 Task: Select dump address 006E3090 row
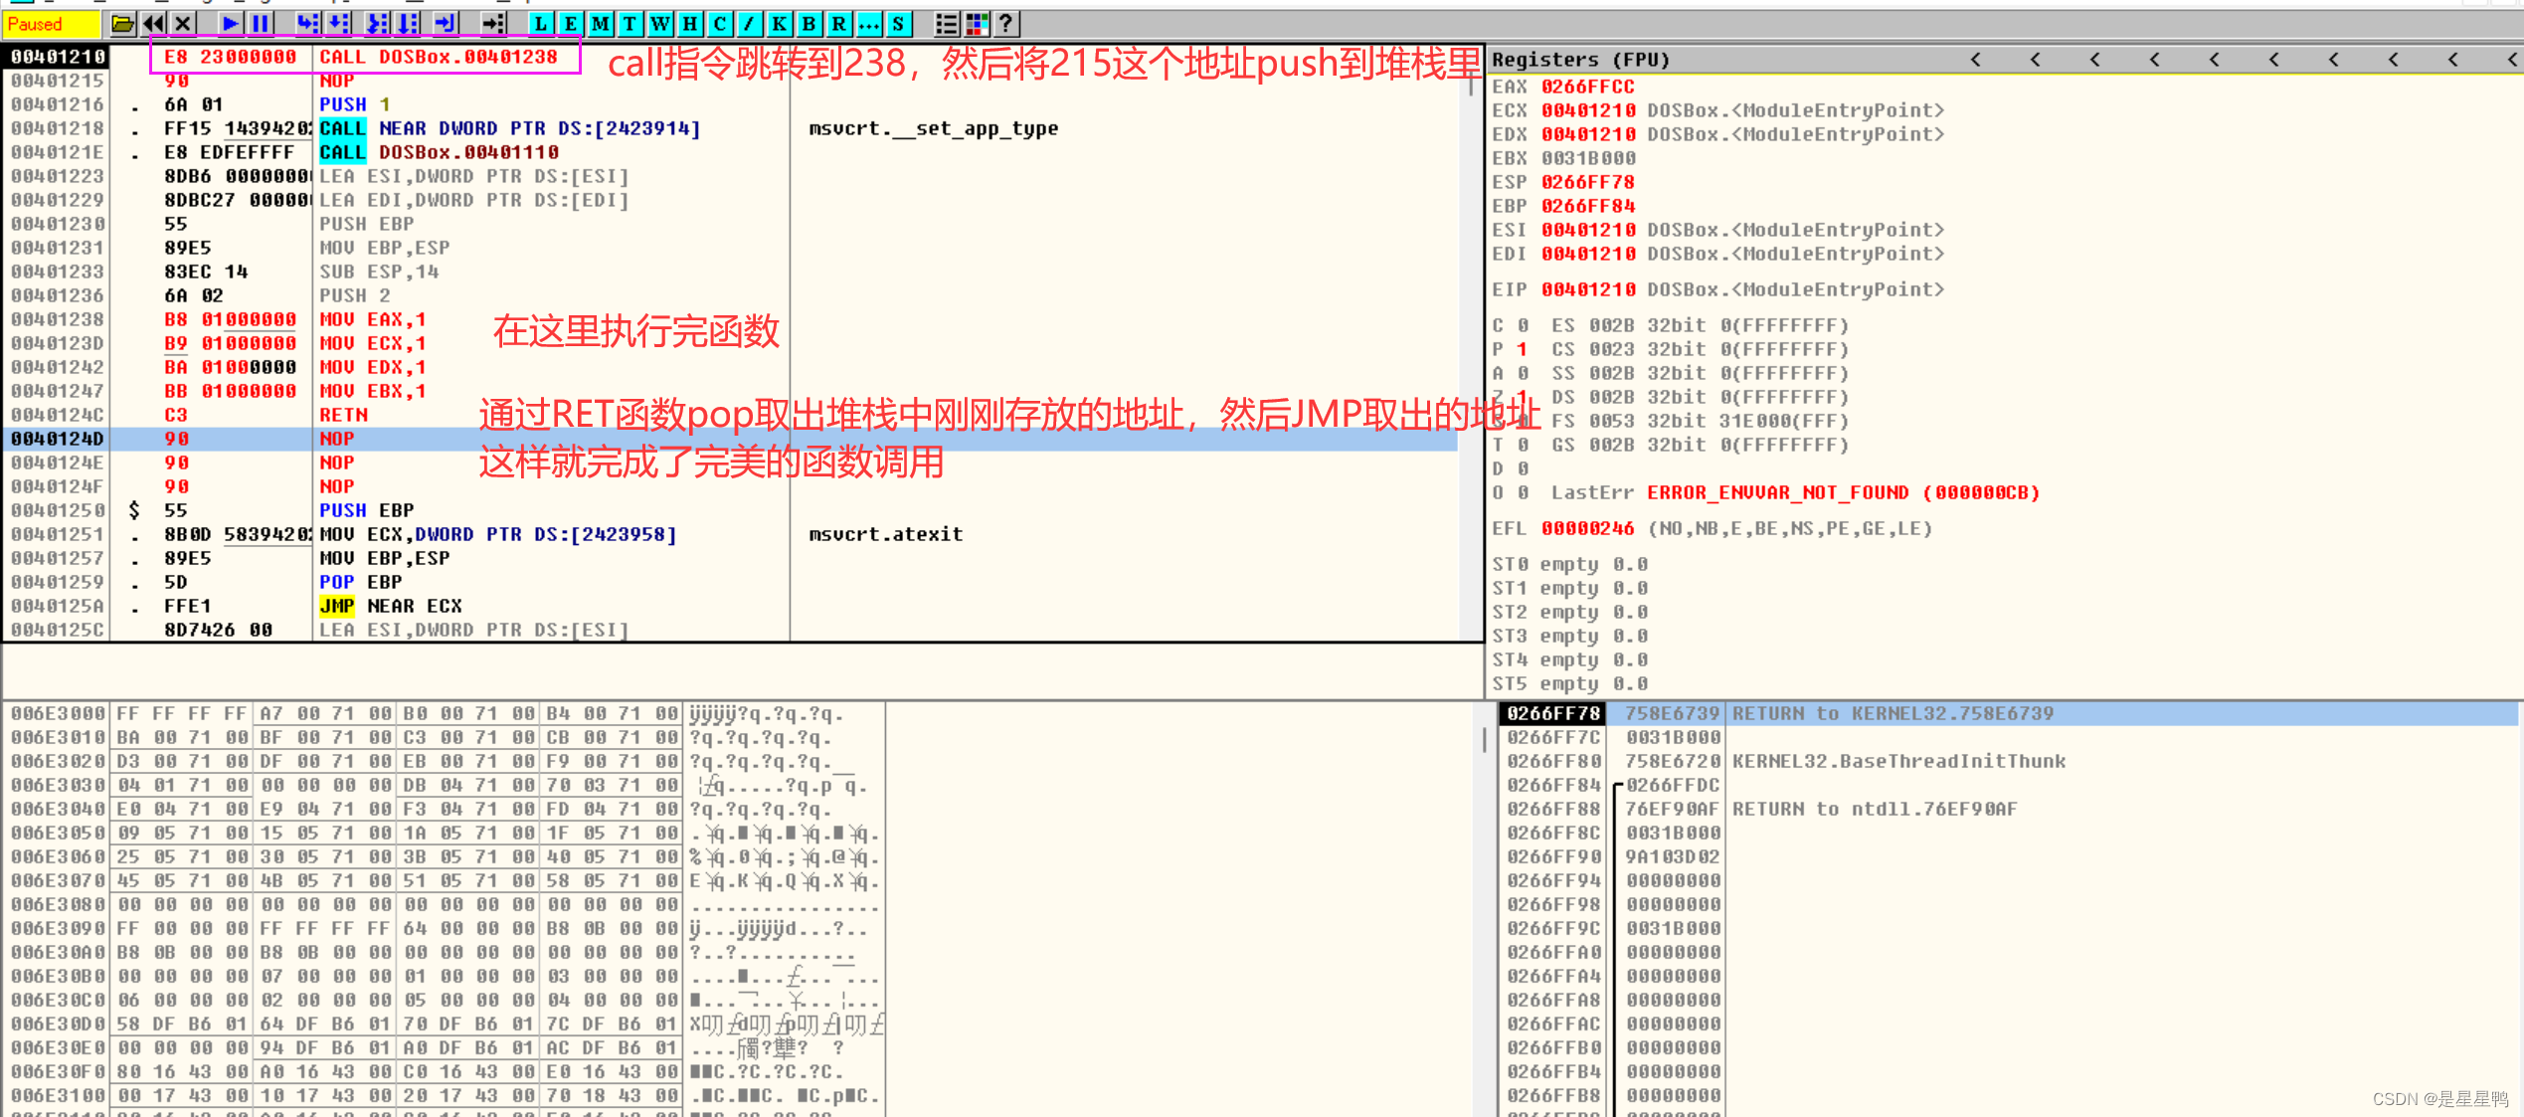443,928
